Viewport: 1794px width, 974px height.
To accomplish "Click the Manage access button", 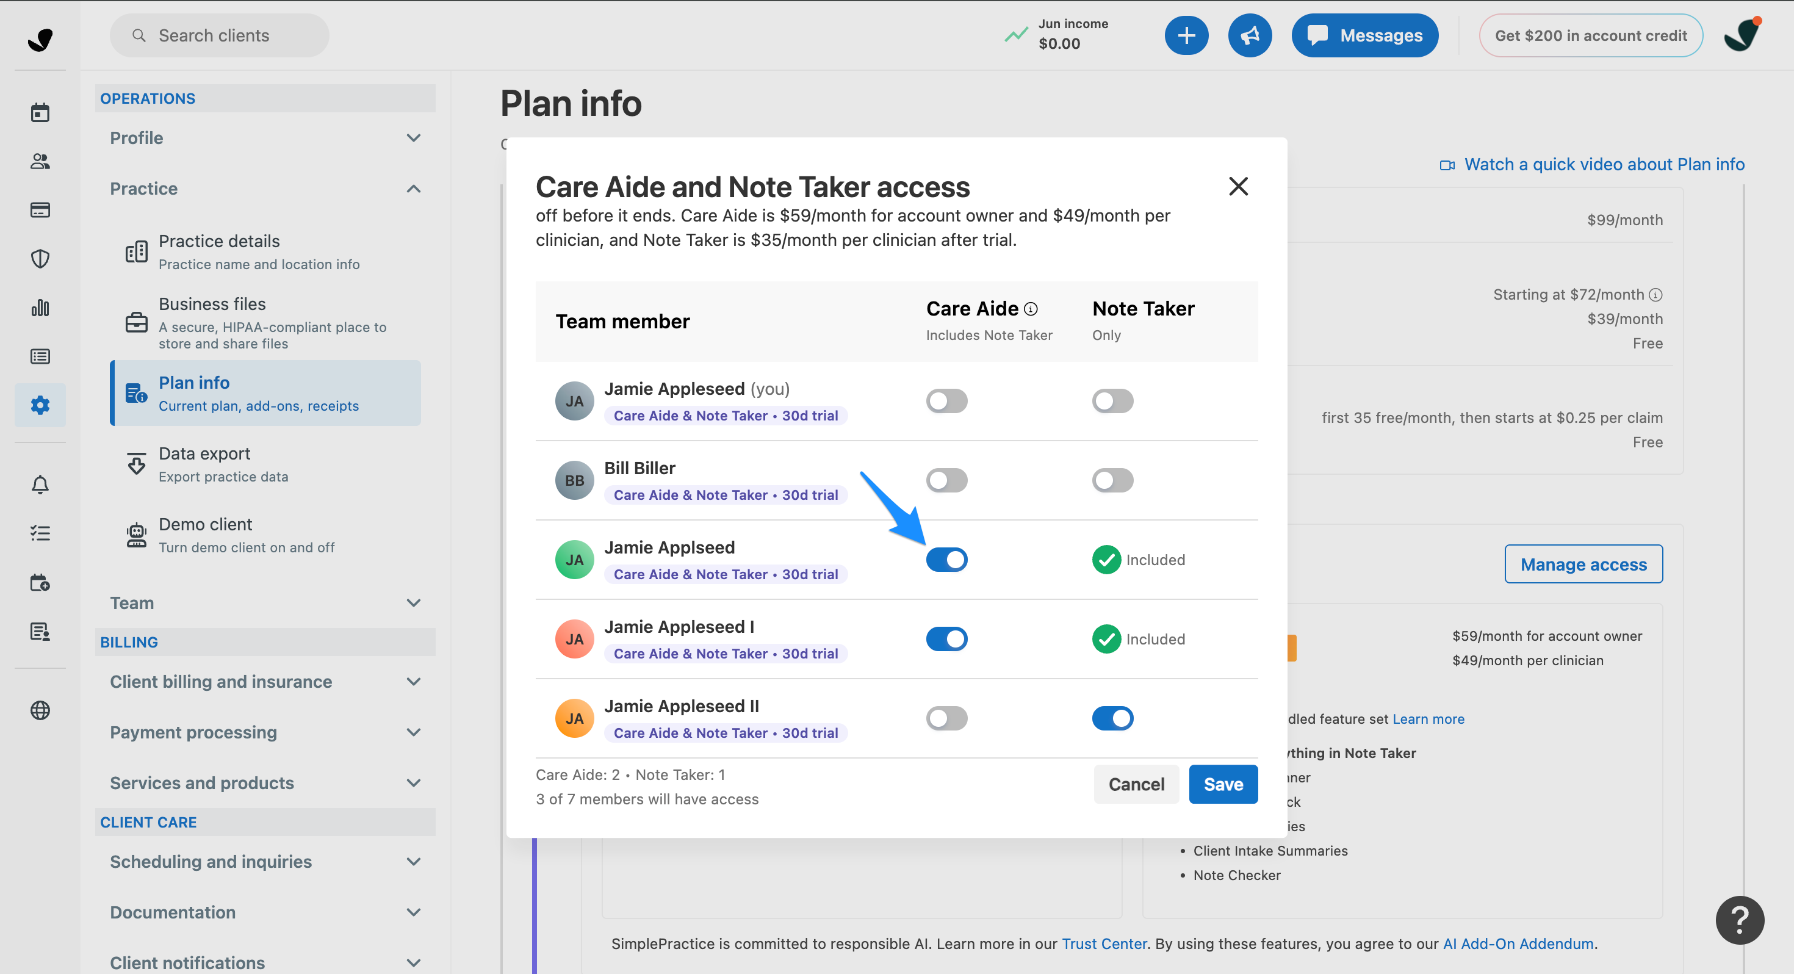I will pos(1583,564).
